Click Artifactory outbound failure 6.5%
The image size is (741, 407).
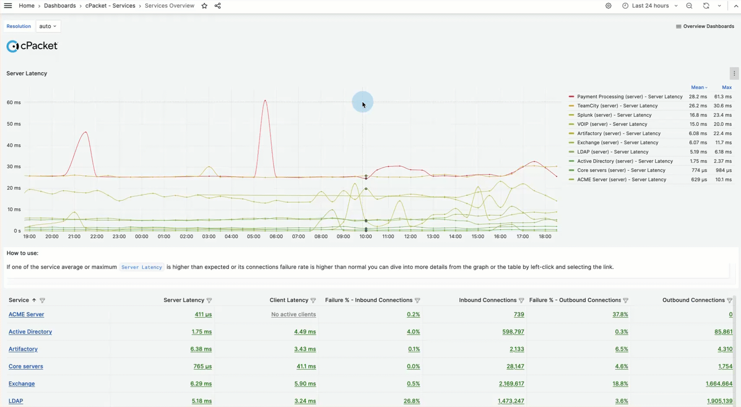[x=621, y=349]
